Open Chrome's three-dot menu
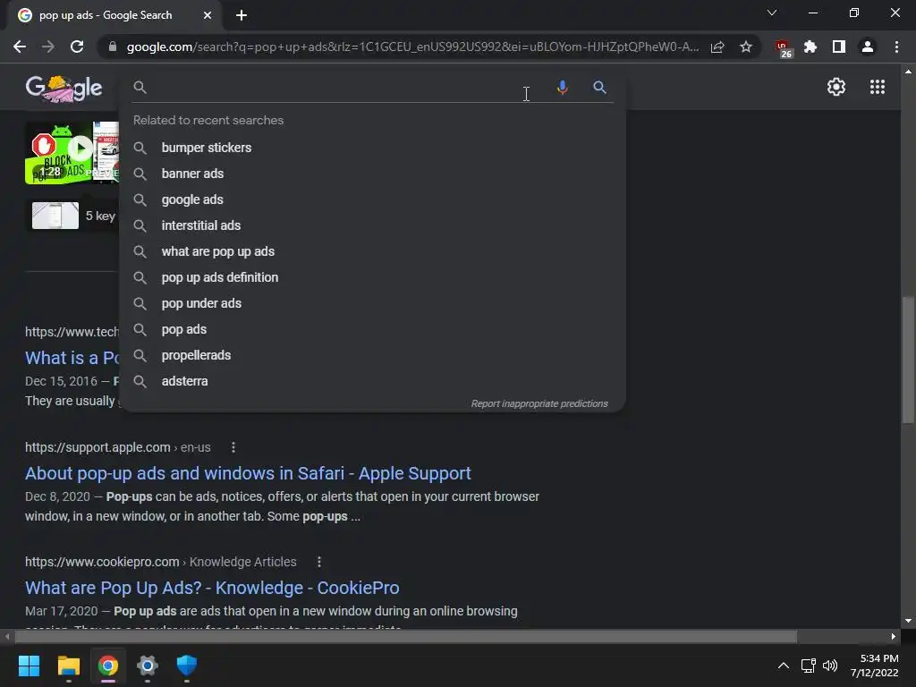Viewport: 916px width, 687px height. click(896, 47)
